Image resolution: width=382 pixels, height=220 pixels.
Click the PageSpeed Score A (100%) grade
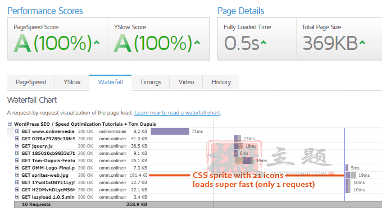click(x=53, y=43)
